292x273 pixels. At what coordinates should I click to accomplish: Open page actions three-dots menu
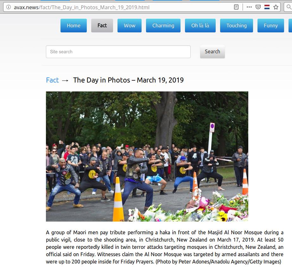(x=249, y=7)
